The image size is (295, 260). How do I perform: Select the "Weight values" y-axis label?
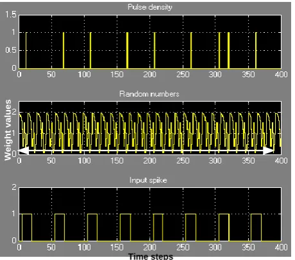pyautogui.click(x=8, y=130)
